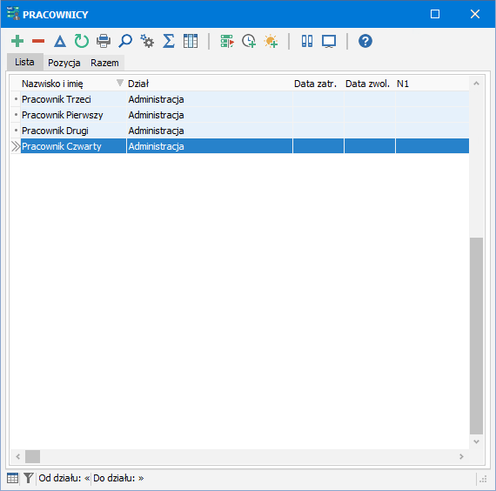Viewport: 496px width, 491px height.
Task: Maximize the PRACOWNICY window
Action: click(x=435, y=14)
